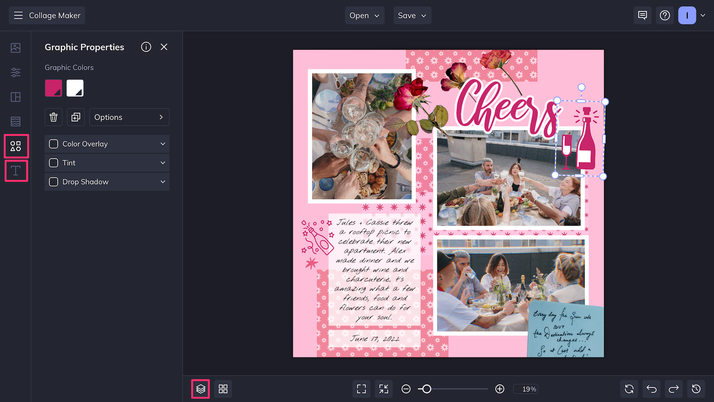Screen dimensions: 714x402
Task: Click the Undo icon
Action: (x=651, y=389)
